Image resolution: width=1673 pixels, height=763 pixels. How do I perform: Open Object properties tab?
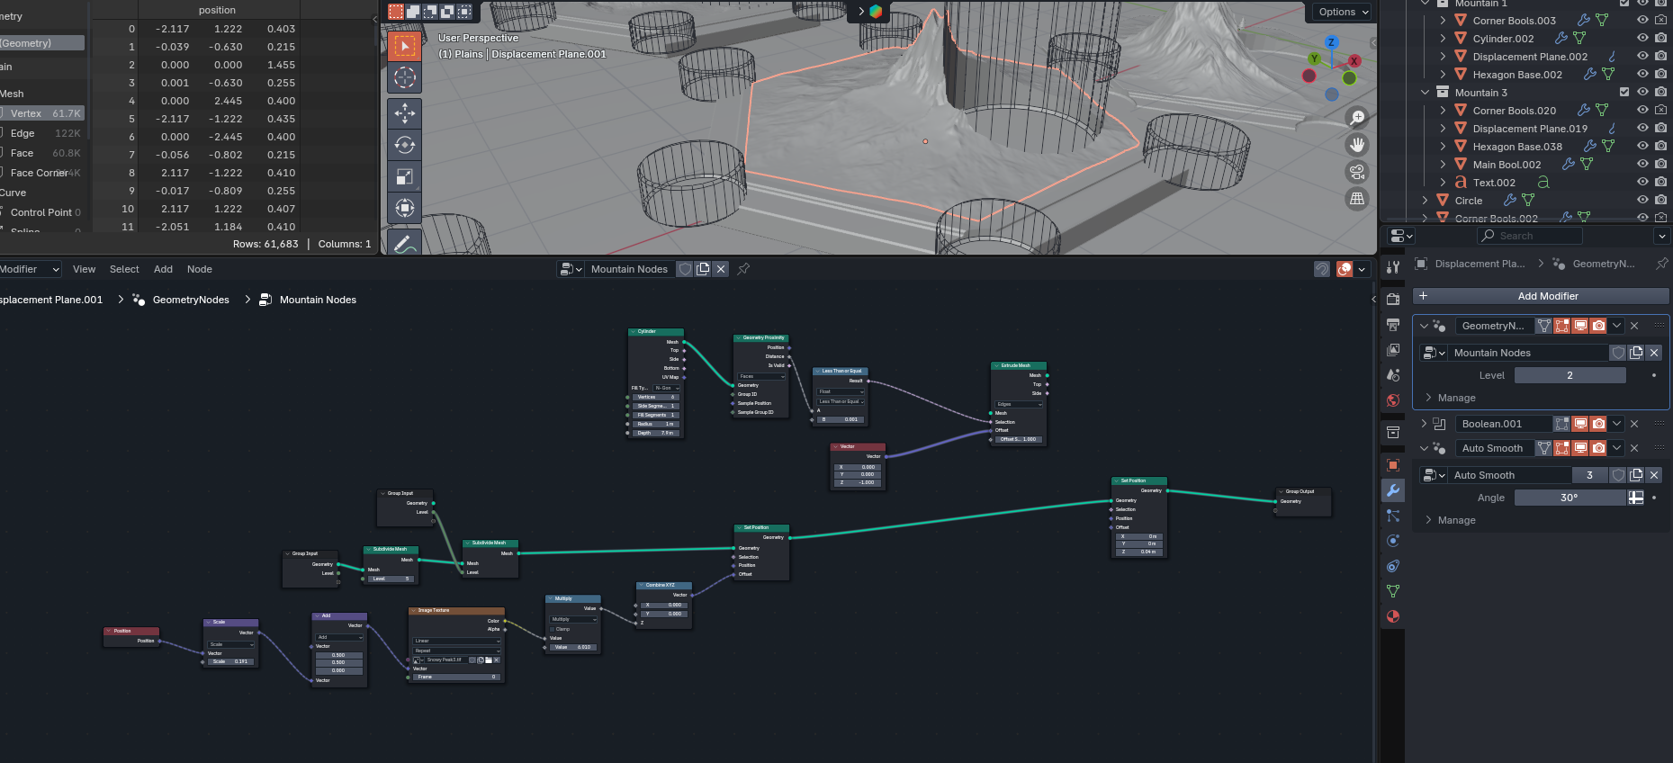coord(1393,465)
